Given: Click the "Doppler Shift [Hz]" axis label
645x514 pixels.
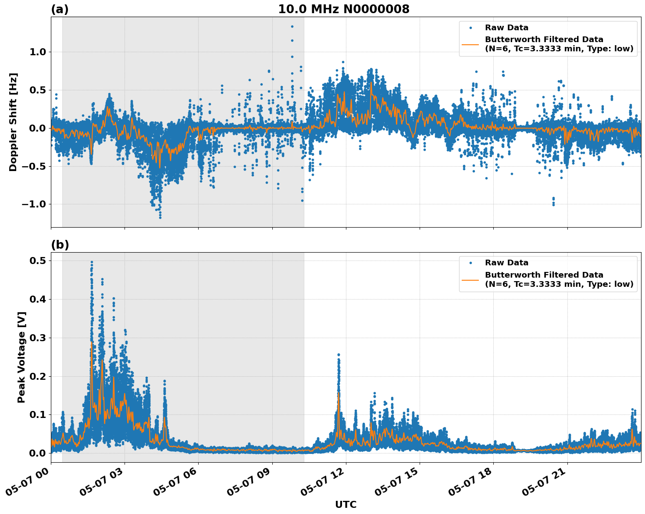Looking at the screenshot, I should click(x=13, y=122).
